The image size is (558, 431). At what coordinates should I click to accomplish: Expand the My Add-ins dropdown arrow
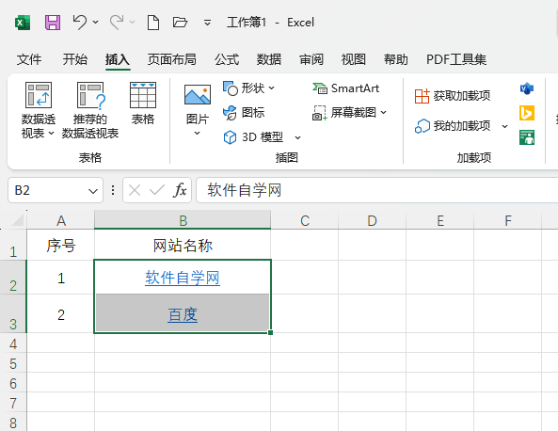[504, 126]
